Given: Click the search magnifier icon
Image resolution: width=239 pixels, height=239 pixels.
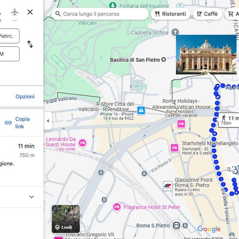Looking at the screenshot, I should [58, 14].
